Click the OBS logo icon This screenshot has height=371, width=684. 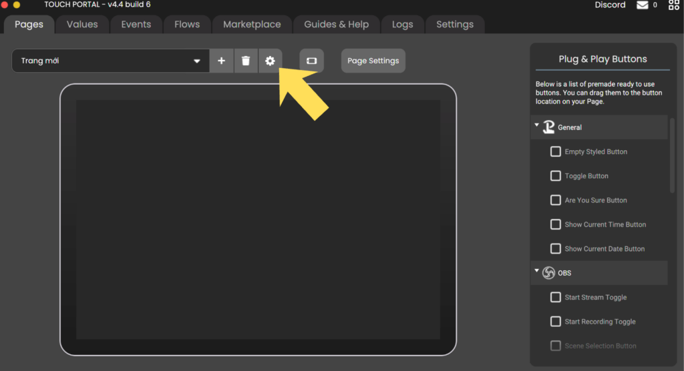point(548,273)
